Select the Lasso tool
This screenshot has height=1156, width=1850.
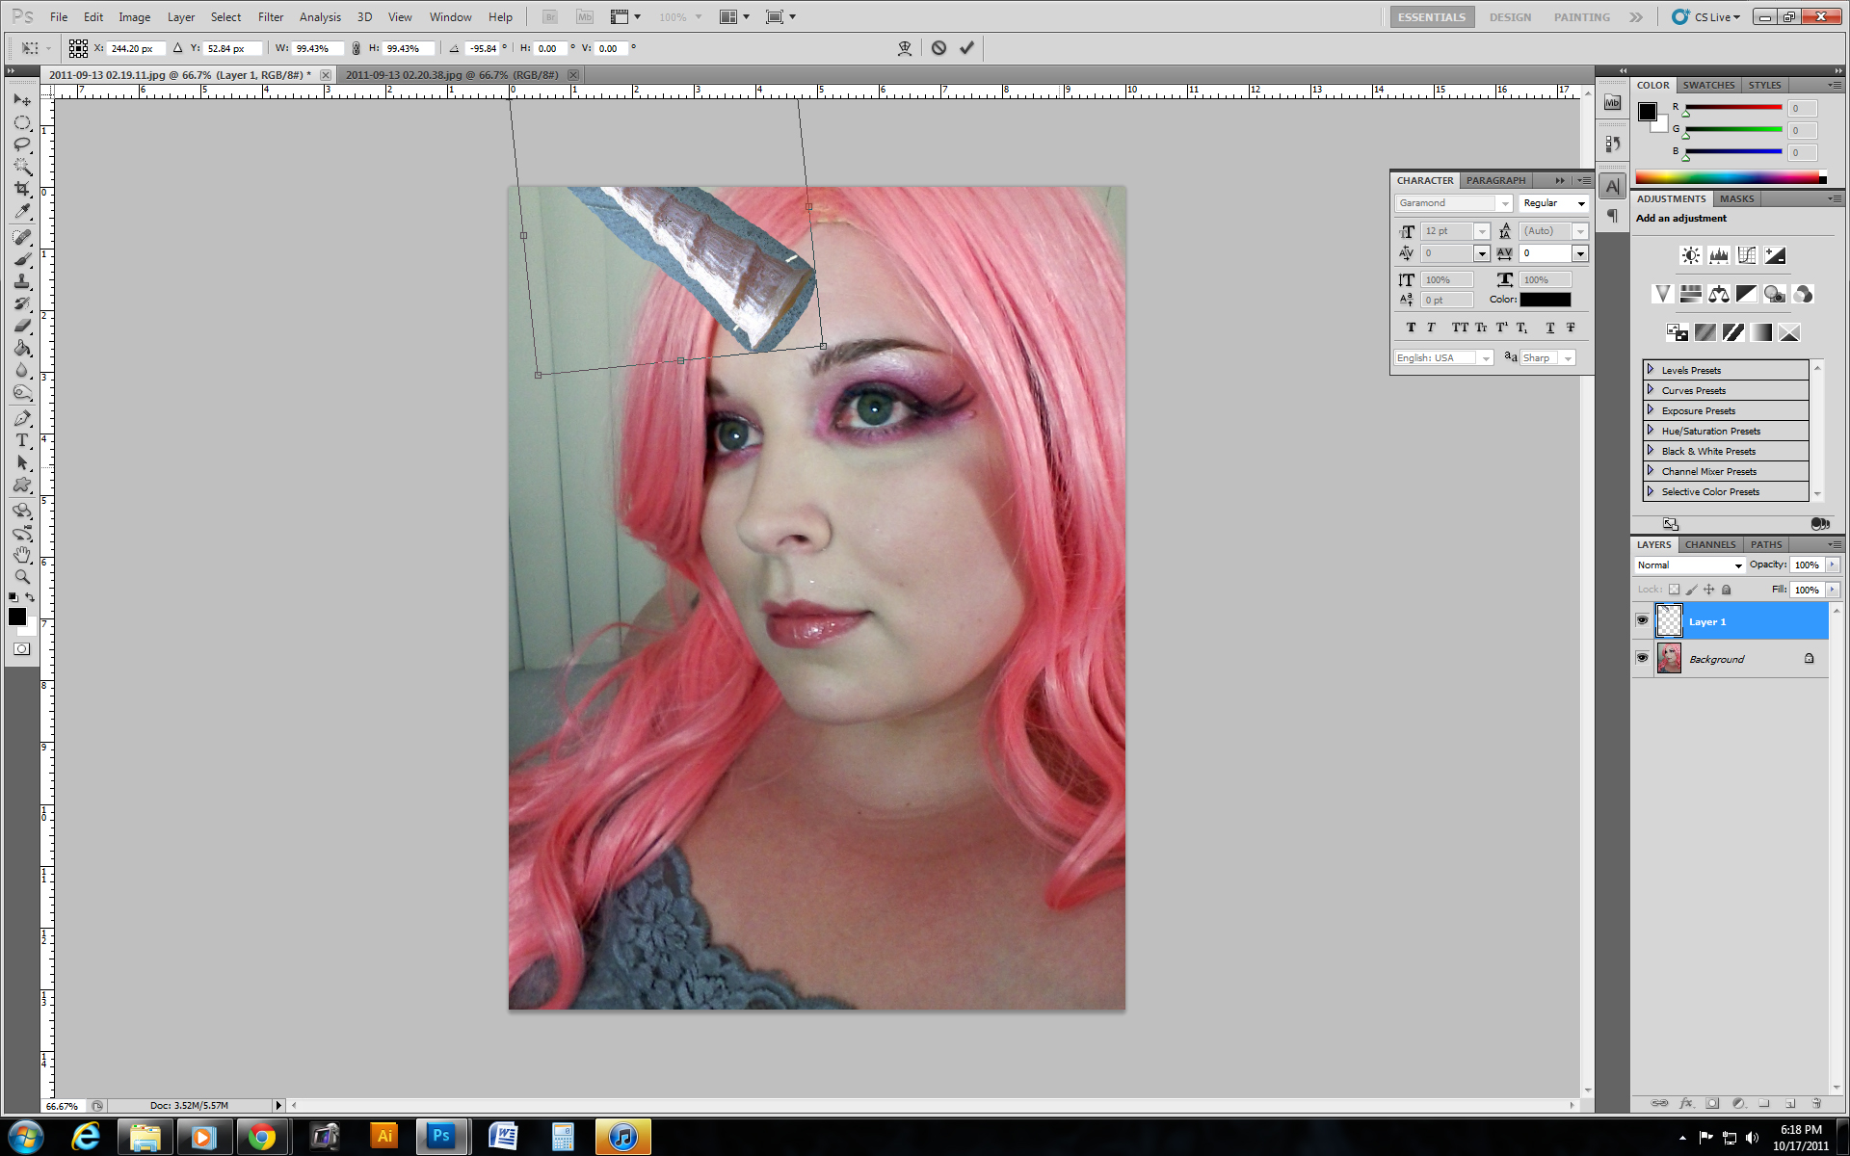(22, 144)
